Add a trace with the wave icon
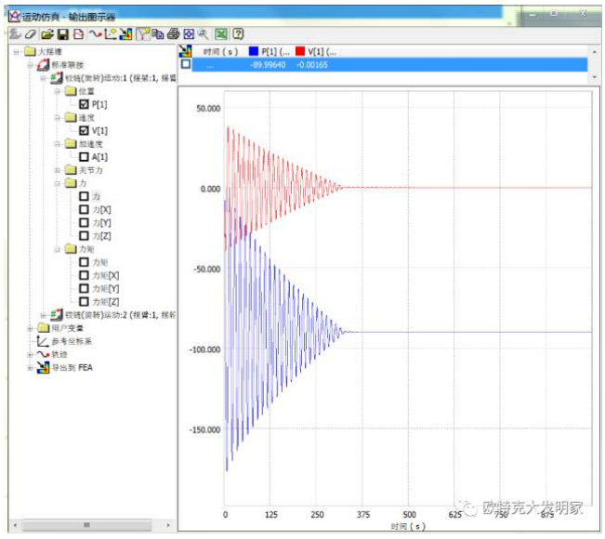Viewport: 605px width, 539px height. point(95,34)
